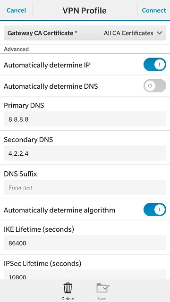
Task: Select the Secondary DNS field 4.2.2.4
Action: 85,153
